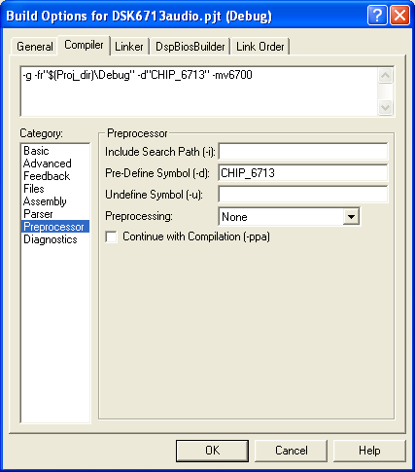
Task: Click the options text box scroll down arrow
Action: (385, 107)
